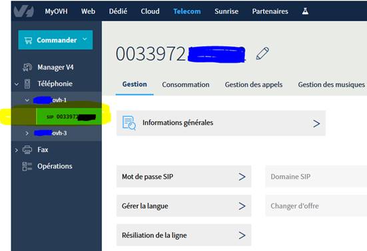Viewport: 367px width, 251px height.
Task: Open the Partenaires section
Action: pos(270,11)
